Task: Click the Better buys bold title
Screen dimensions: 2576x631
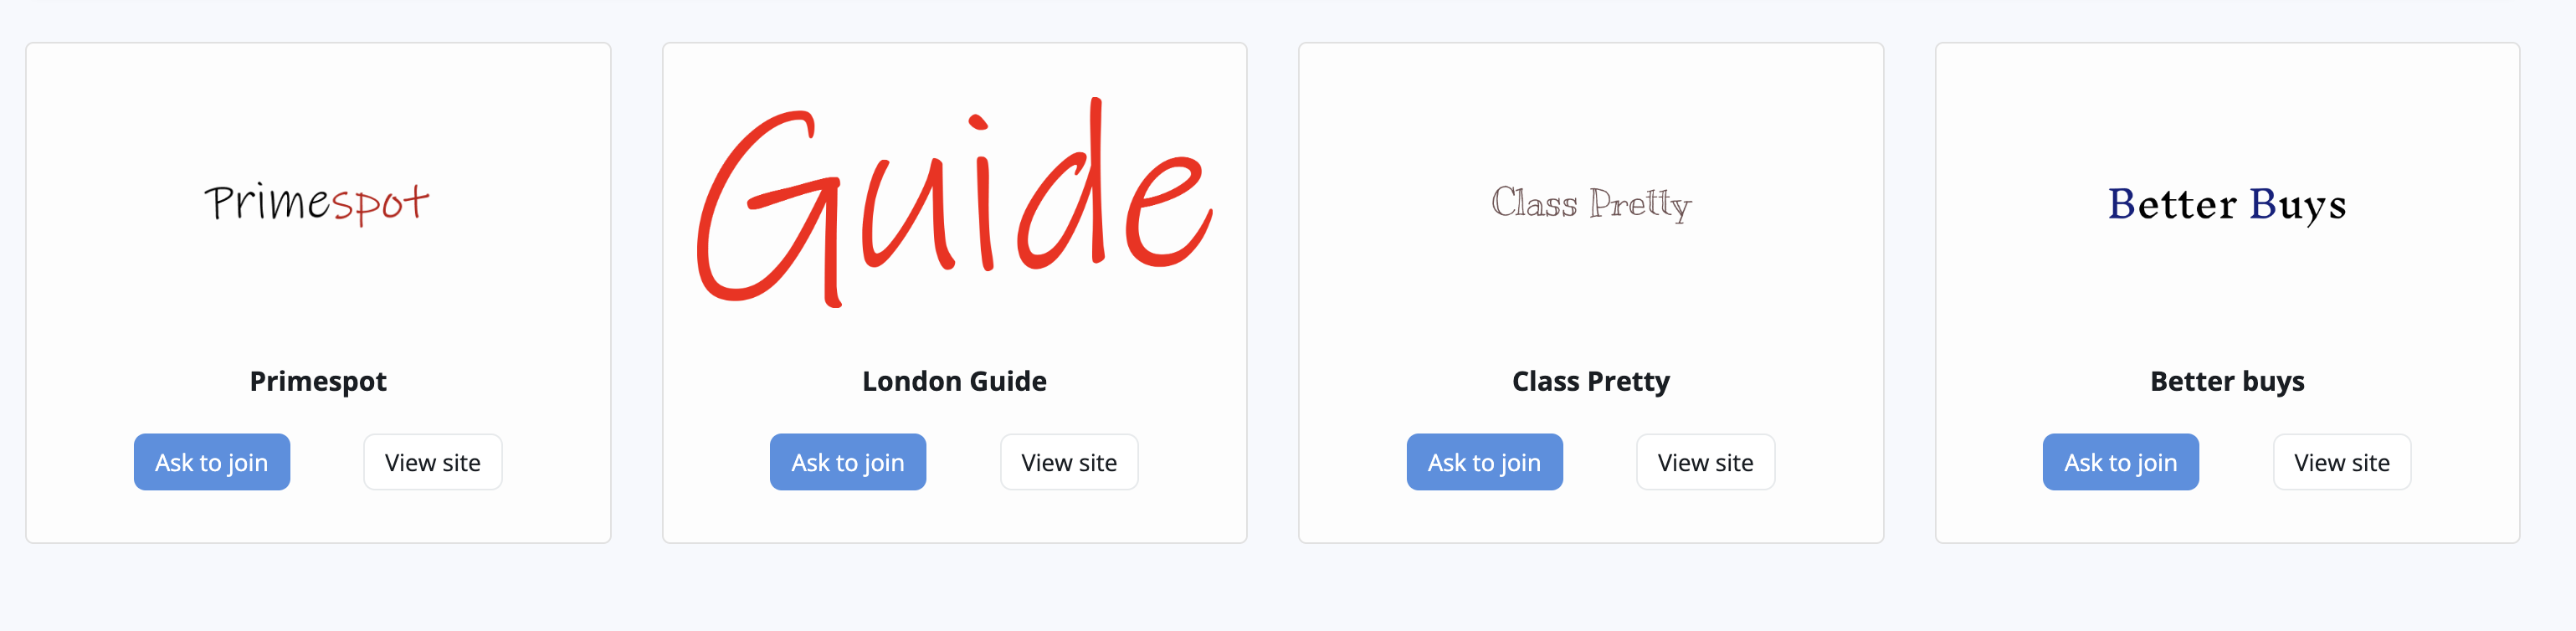Action: point(2227,381)
